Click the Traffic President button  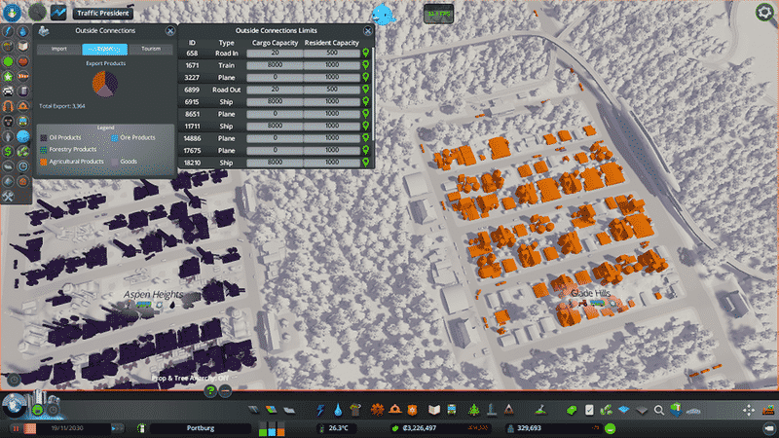(102, 14)
